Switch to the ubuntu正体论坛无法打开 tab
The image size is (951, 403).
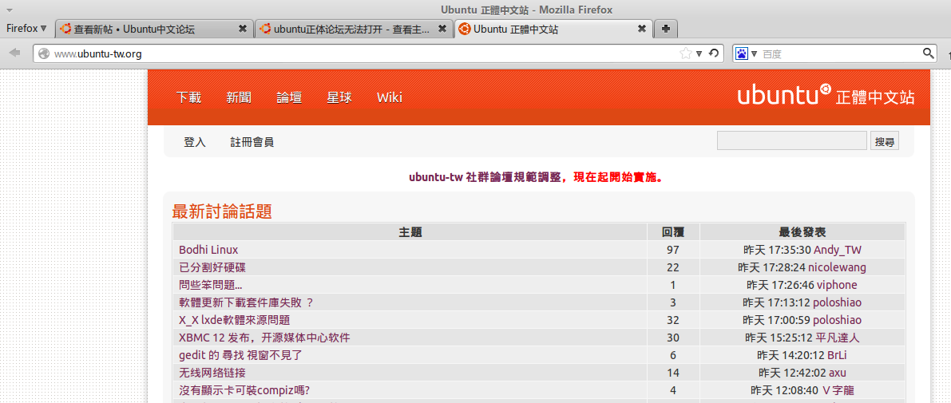tap(354, 29)
